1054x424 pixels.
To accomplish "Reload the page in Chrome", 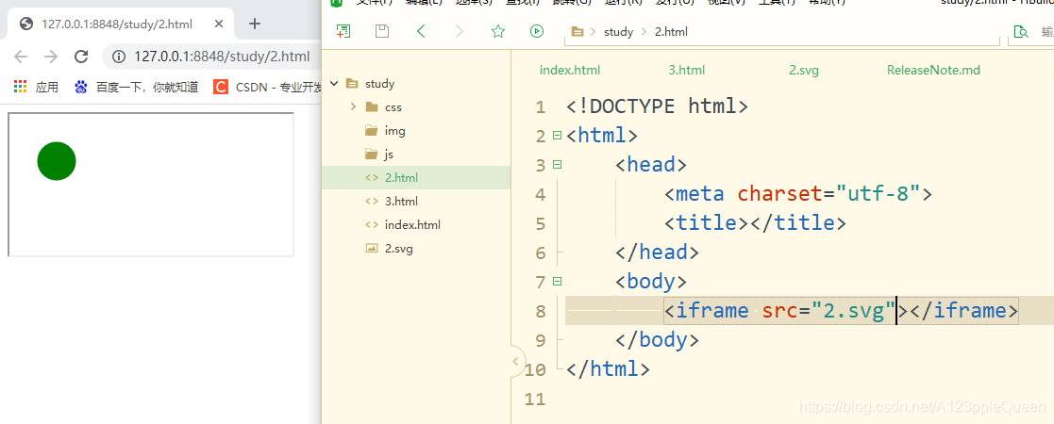I will coord(81,57).
